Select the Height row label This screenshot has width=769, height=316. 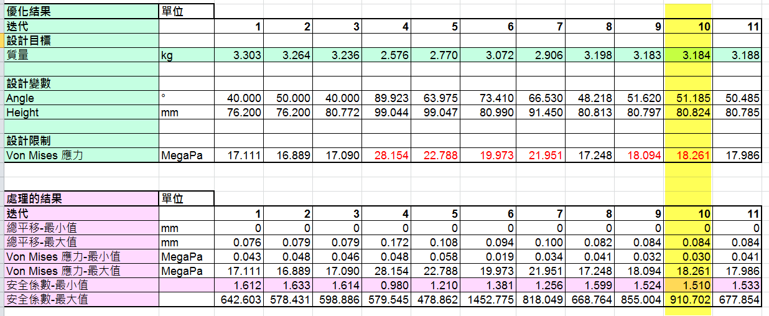tap(80, 112)
